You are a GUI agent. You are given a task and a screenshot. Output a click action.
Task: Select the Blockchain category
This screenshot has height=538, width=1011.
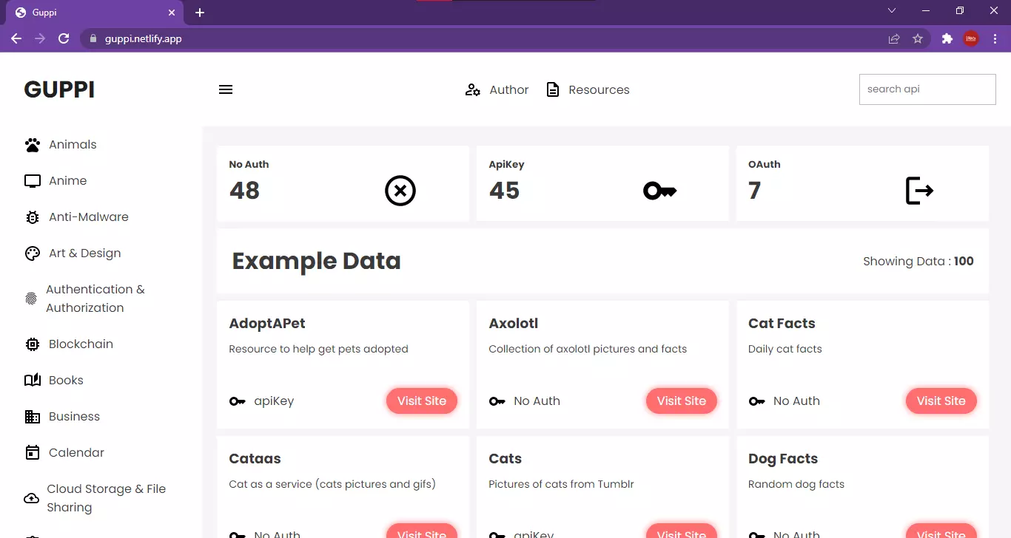(x=81, y=344)
